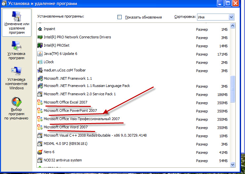Enable the 'Показать обновления' checkbox
The height and width of the screenshot is (174, 245).
click(120, 17)
